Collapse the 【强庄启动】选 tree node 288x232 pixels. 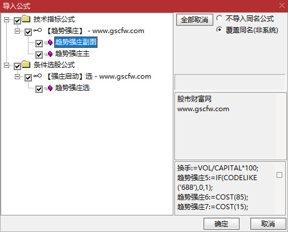click(x=18, y=76)
